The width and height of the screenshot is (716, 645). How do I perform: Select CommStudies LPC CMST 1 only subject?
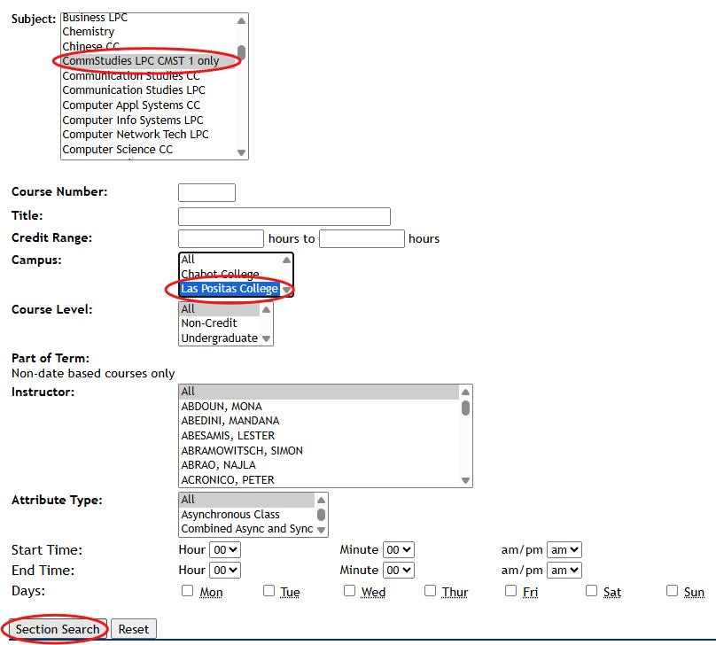tap(141, 61)
